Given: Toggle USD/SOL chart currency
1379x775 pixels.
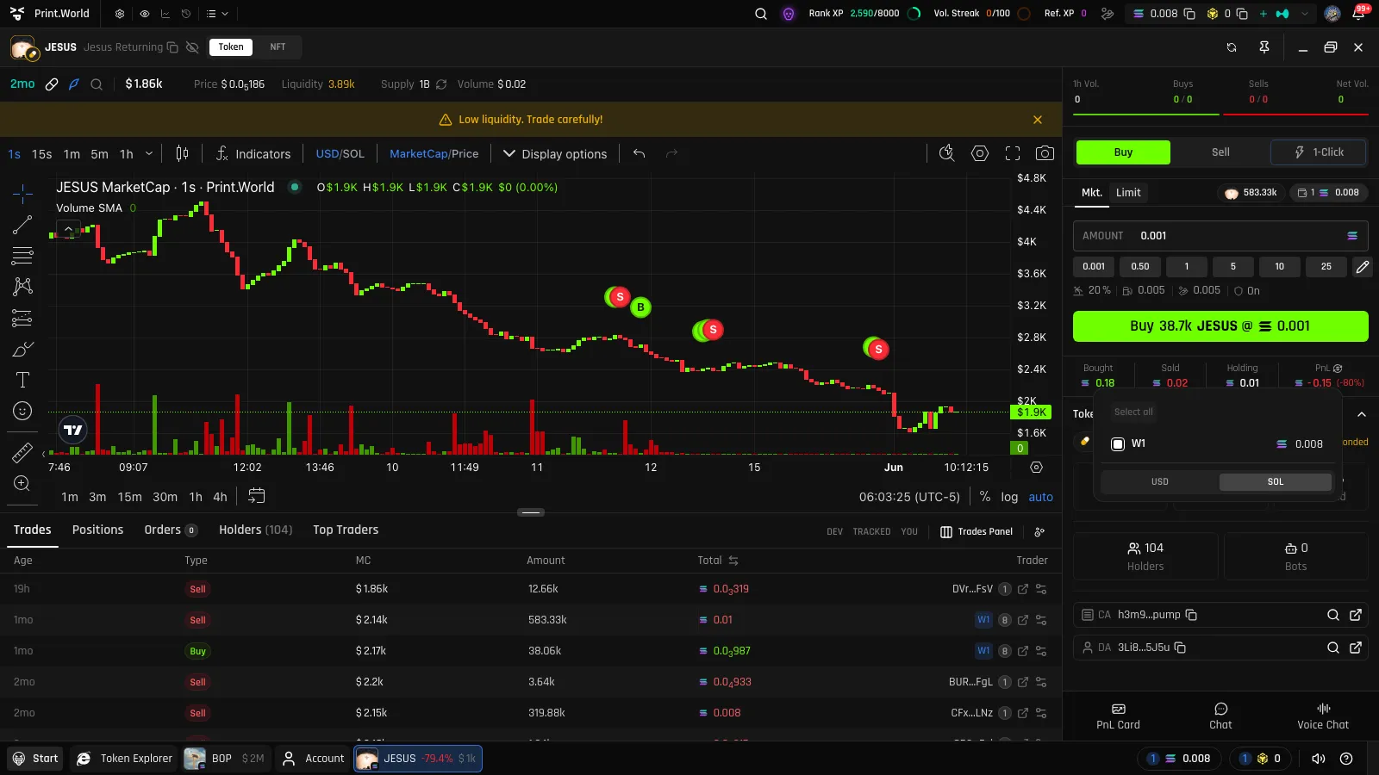Looking at the screenshot, I should tap(340, 153).
